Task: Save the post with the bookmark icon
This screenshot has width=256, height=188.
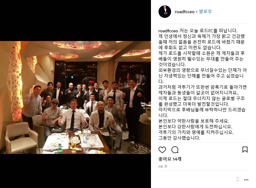Action: (x=245, y=150)
